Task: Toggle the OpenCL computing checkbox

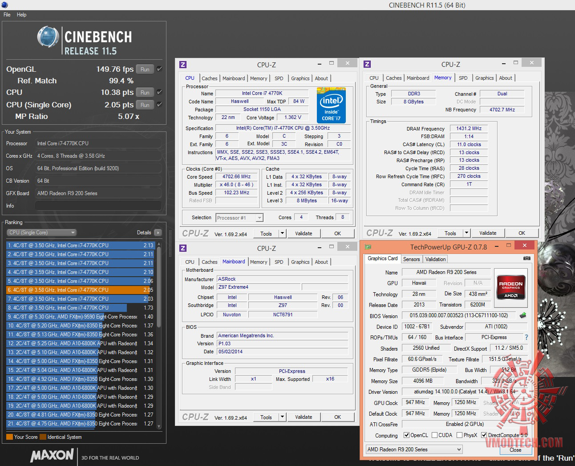Action: [406, 435]
